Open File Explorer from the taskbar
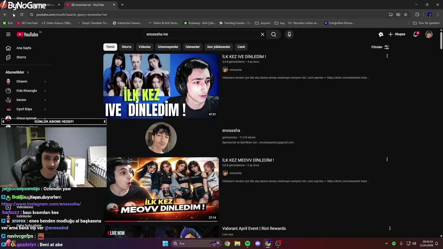 click(x=237, y=243)
